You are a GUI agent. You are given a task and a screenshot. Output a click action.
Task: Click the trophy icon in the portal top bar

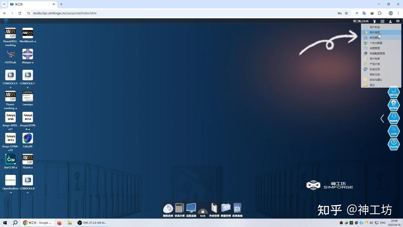point(374,21)
